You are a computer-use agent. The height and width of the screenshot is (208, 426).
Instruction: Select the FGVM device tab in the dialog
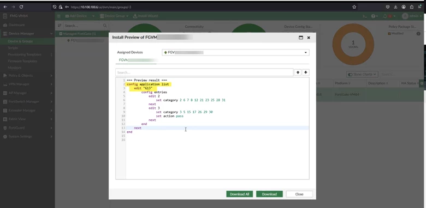click(137, 60)
